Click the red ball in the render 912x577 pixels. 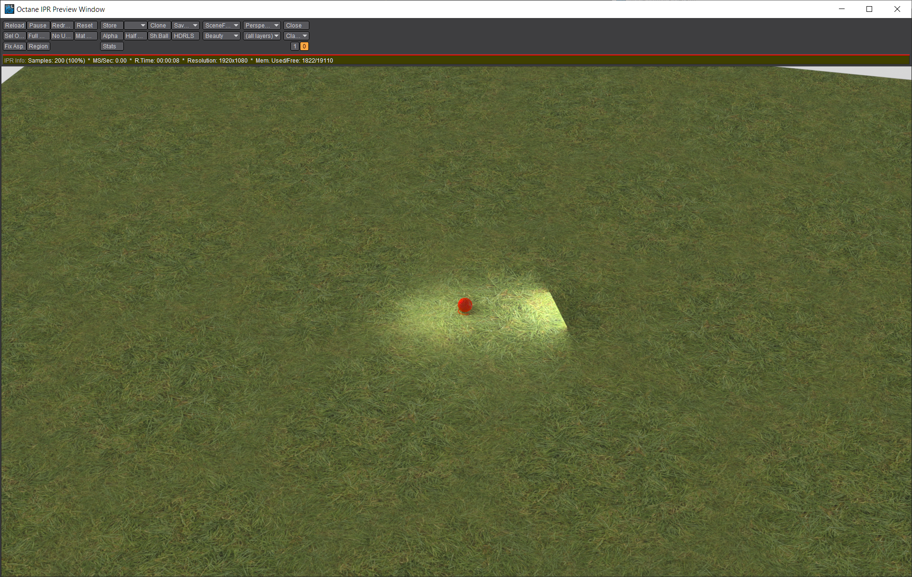point(465,305)
